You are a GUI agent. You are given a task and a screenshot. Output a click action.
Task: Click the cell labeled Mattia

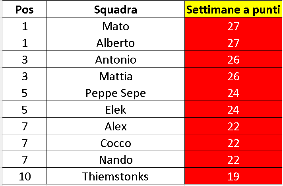pyautogui.click(x=116, y=76)
